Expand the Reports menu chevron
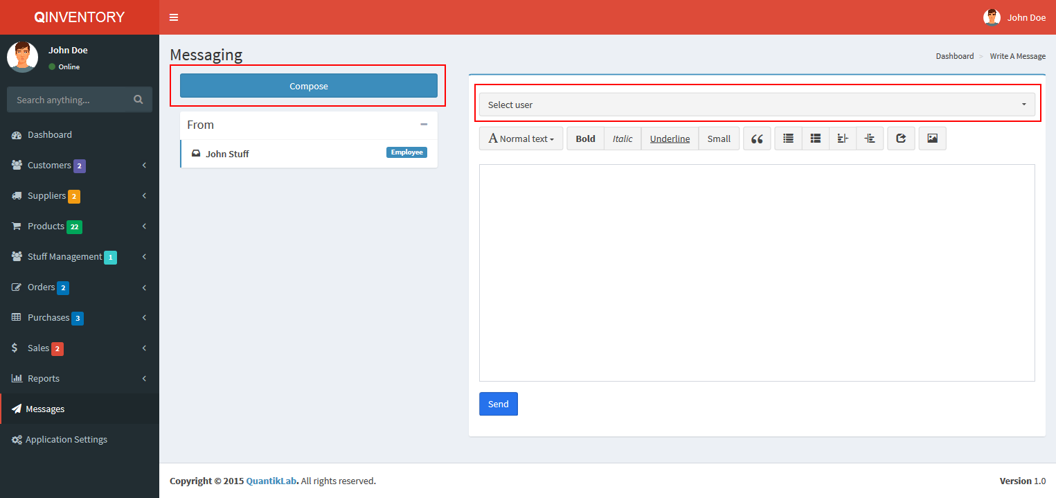 pyautogui.click(x=144, y=379)
